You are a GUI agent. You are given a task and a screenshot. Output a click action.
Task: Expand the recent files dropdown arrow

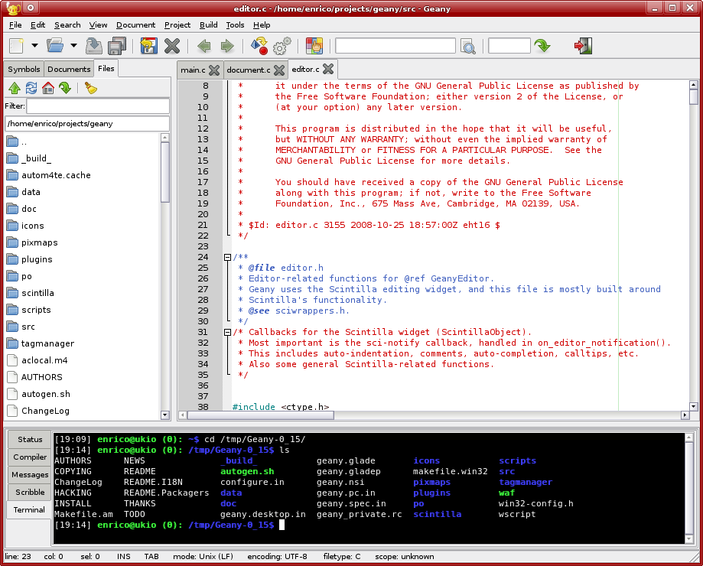point(73,45)
